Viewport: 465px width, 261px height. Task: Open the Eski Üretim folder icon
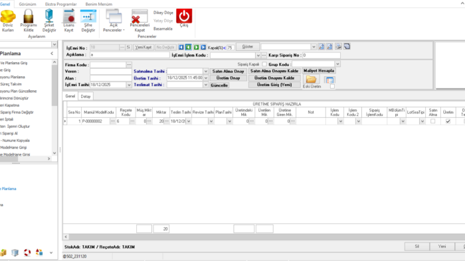(311, 79)
